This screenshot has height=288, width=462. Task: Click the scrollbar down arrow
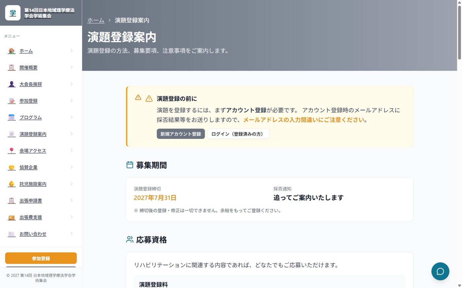tap(459, 285)
